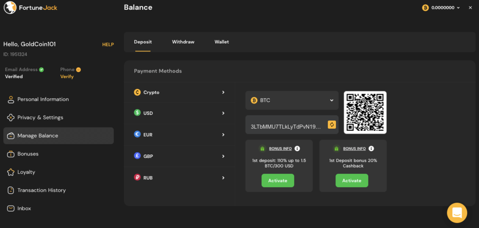Select the GBP payment method

[x=179, y=156]
